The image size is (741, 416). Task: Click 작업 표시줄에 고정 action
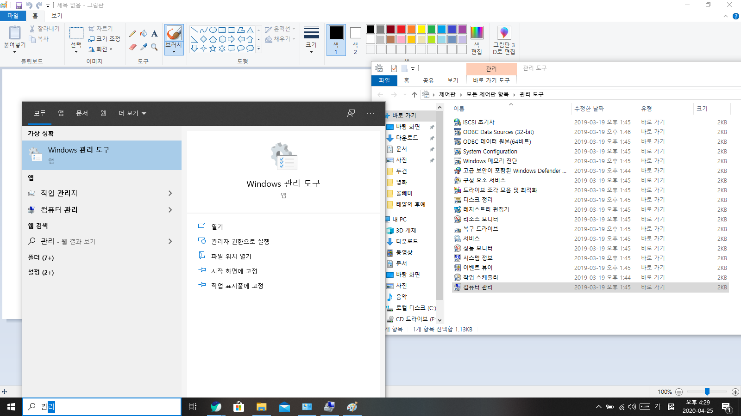point(237,286)
